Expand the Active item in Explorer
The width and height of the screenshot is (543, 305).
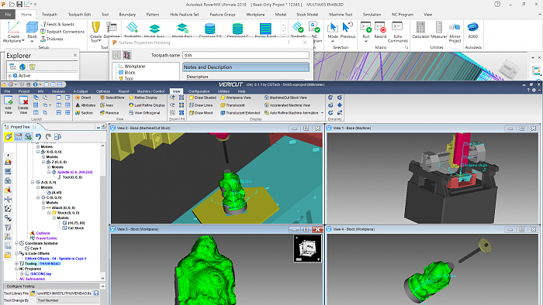pyautogui.click(x=10, y=76)
